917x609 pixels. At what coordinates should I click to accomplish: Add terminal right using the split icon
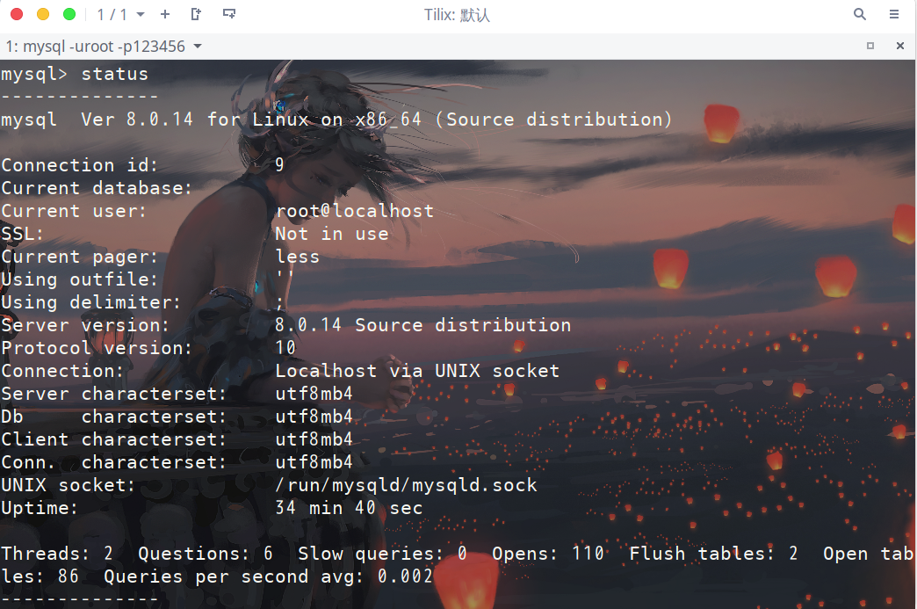(x=197, y=14)
